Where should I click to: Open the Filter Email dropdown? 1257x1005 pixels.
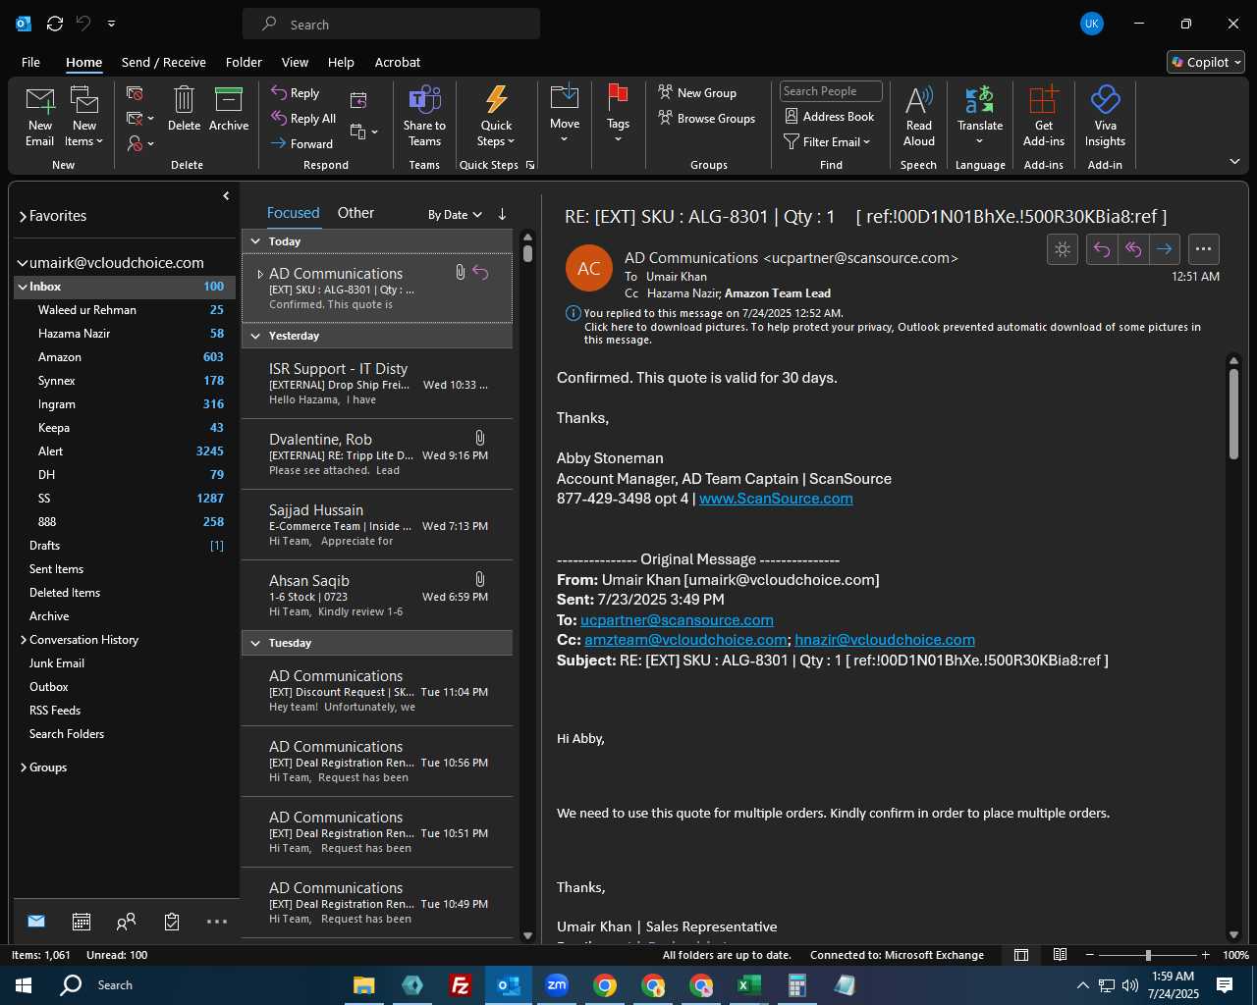click(827, 142)
